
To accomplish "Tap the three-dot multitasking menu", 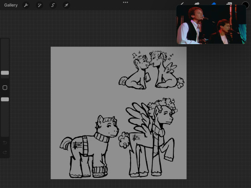I will 125,2.
